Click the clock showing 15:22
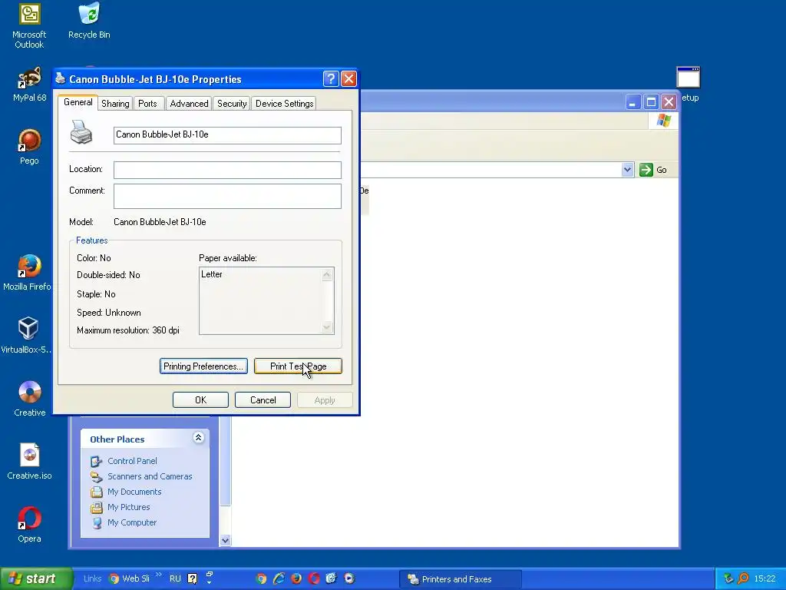Screen dimensions: 786x590 pyautogui.click(x=765, y=578)
